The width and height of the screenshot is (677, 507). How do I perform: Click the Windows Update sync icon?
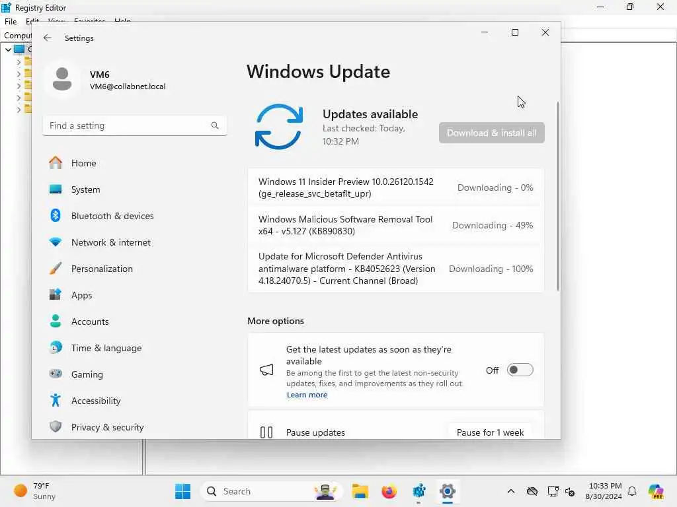point(279,127)
